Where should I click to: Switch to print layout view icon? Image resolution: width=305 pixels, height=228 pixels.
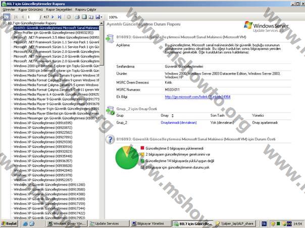click(x=84, y=17)
